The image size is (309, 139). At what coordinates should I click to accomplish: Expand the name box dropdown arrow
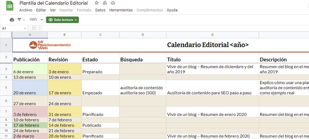pyautogui.click(x=25, y=29)
